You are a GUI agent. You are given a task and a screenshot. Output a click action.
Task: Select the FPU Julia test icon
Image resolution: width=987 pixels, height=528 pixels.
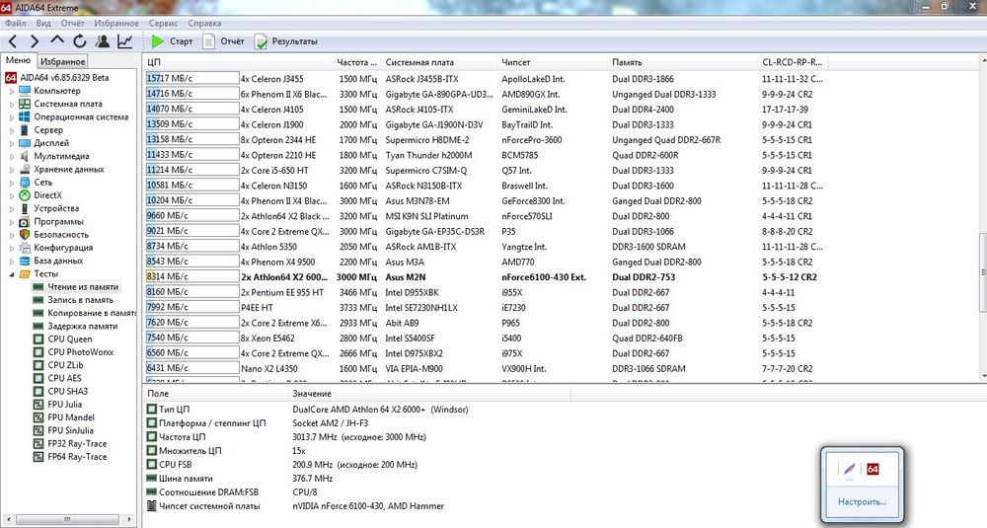(38, 404)
